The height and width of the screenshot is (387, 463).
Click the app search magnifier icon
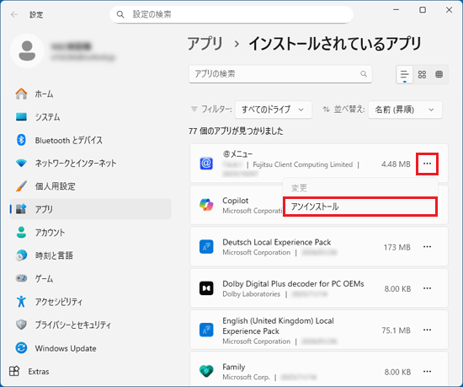click(364, 74)
